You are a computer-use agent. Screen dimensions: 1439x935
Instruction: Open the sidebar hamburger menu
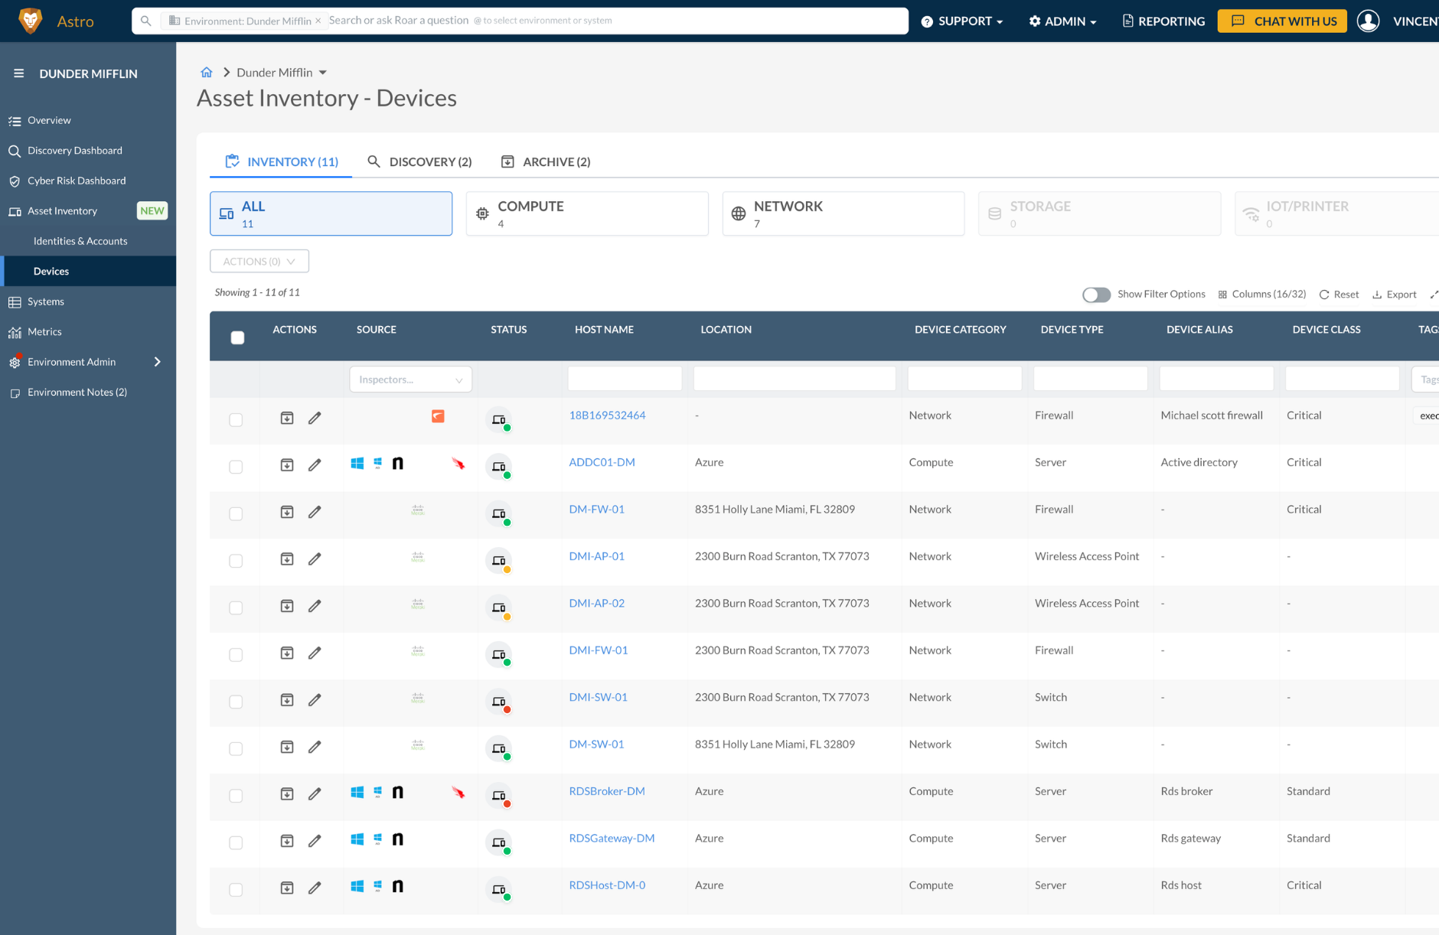(x=18, y=73)
